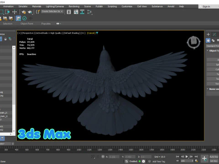This screenshot has height=164, width=219.
Task: Click the current frame number field
Action: 187,161
